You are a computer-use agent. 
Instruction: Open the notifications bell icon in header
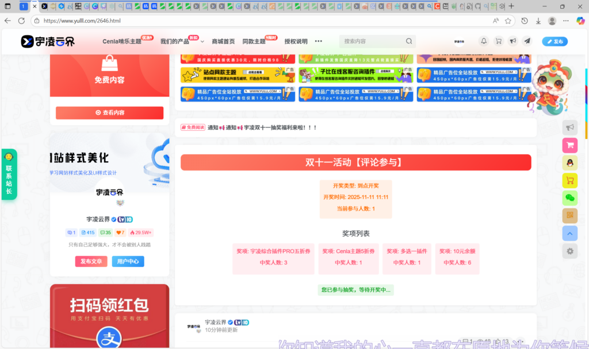[484, 41]
